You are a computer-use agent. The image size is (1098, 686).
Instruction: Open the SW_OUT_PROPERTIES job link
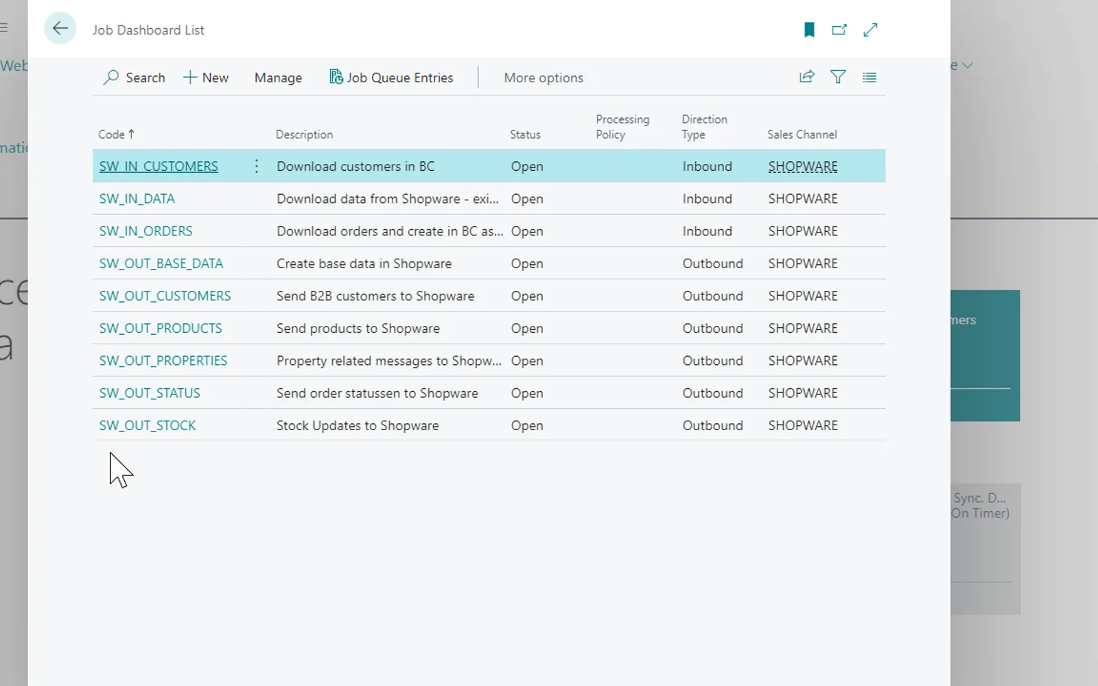point(163,361)
